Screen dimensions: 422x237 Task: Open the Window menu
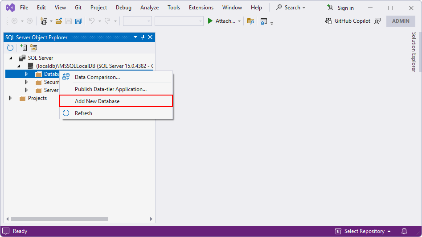pyautogui.click(x=232, y=8)
